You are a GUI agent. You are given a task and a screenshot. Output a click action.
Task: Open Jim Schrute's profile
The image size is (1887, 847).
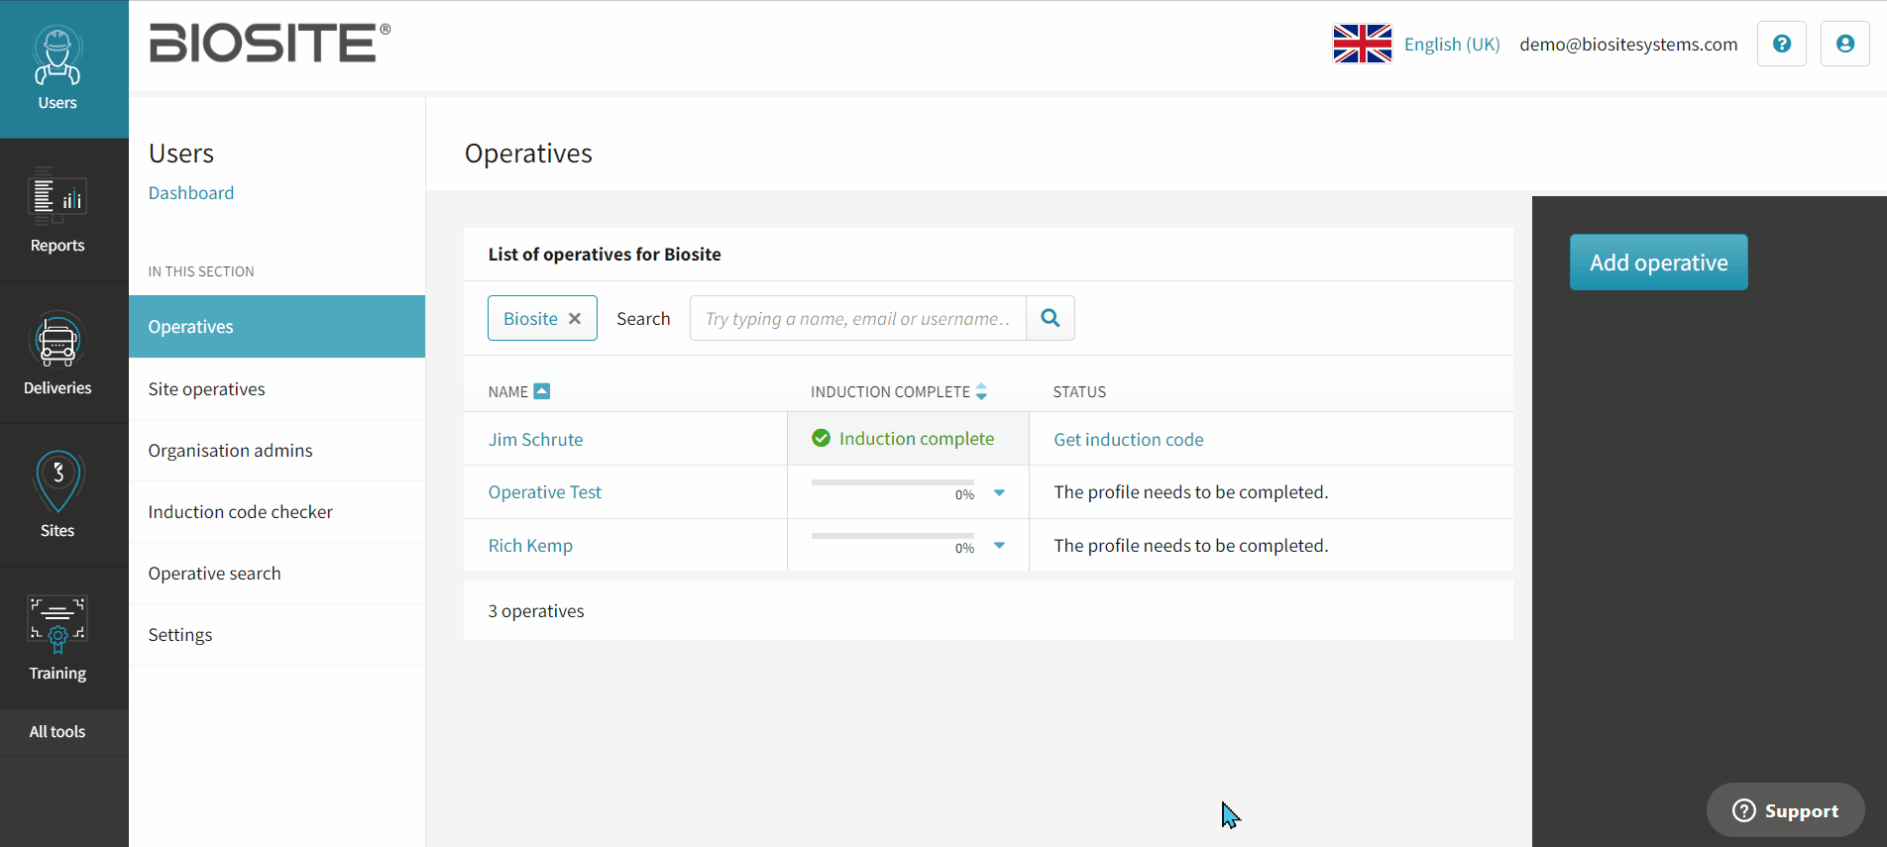tap(535, 440)
